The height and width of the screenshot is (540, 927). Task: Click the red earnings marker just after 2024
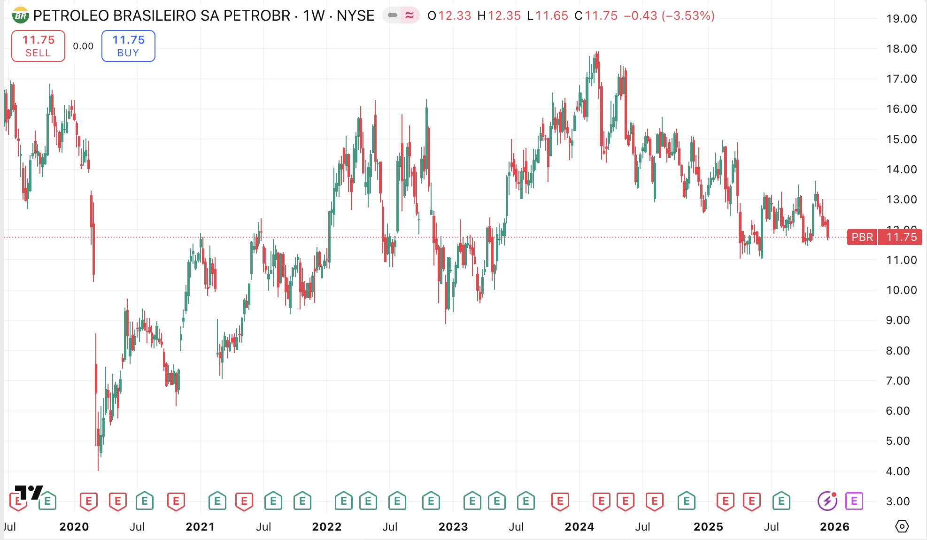601,501
